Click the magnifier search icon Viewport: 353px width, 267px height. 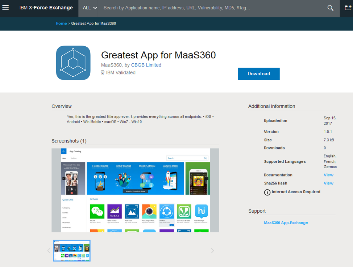330,8
